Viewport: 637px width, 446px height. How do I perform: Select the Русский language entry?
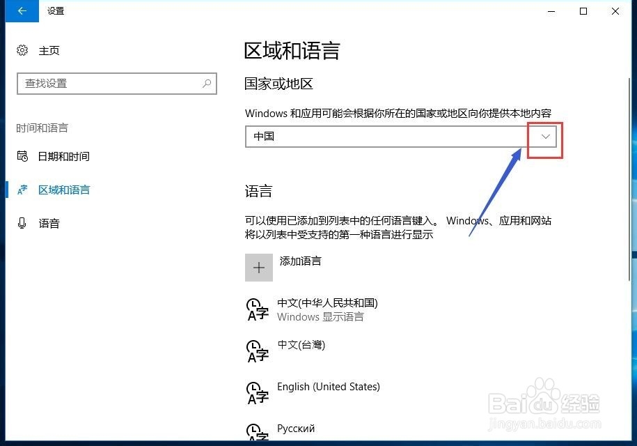[296, 428]
